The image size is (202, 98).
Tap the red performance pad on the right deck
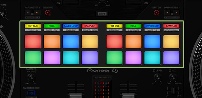(x=115, y=42)
